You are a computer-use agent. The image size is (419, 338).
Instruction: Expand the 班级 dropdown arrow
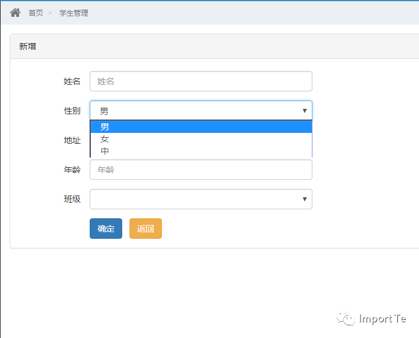(305, 199)
